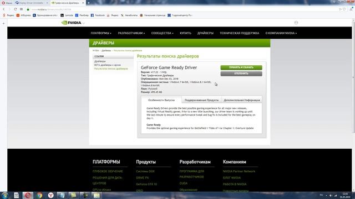355x199 pixels.
Task: Select the Дополнительная Информация tab
Action: coord(242,100)
